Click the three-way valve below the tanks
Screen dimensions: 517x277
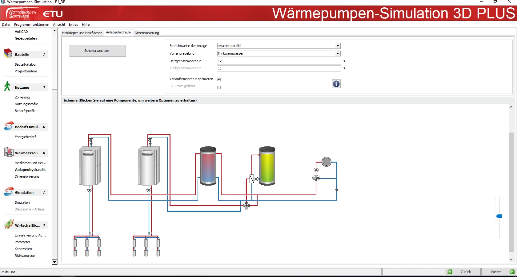pyautogui.click(x=246, y=206)
